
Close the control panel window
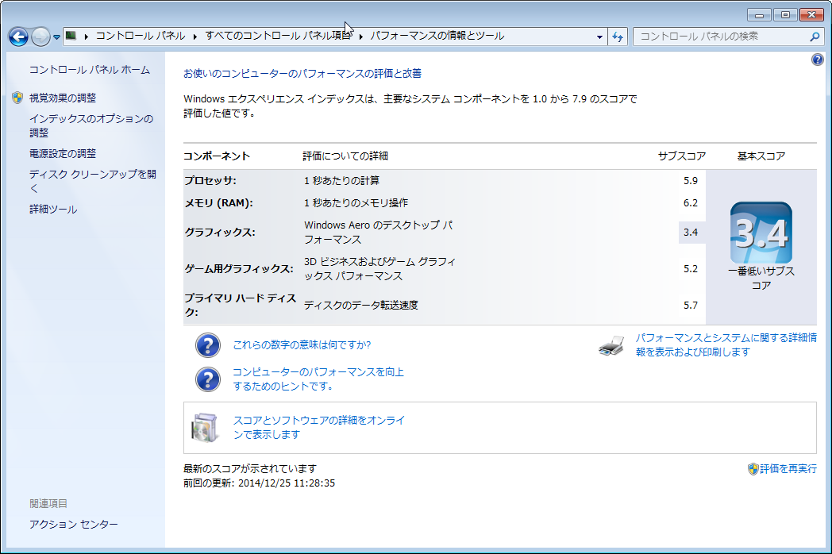coord(811,15)
